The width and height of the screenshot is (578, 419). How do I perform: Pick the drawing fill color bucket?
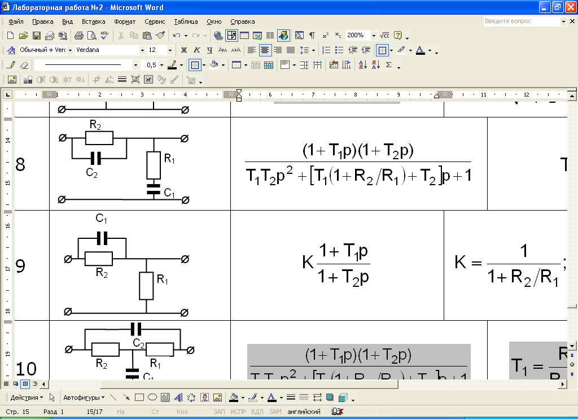coord(233,398)
